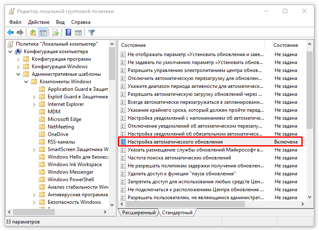Collapse the Конфигурация компьютера tree node
The image size is (319, 231).
point(10,51)
